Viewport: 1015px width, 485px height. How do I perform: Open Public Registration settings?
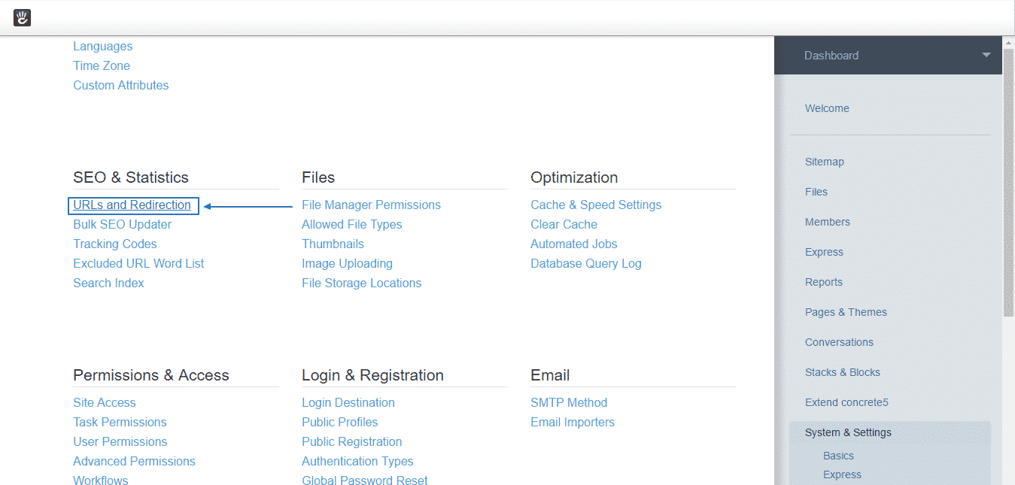click(x=351, y=441)
